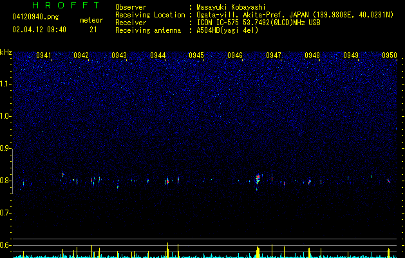Click the A504HB(yagi 4el) antenna text
The height and width of the screenshot is (258, 405).
tap(227, 30)
